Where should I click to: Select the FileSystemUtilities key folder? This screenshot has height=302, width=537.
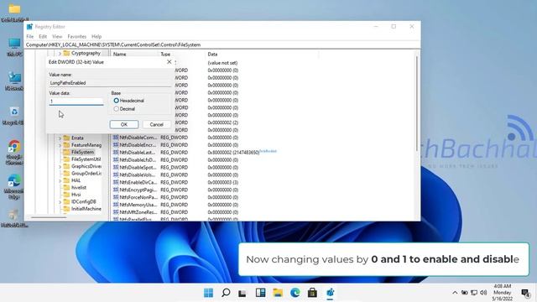coord(86,159)
